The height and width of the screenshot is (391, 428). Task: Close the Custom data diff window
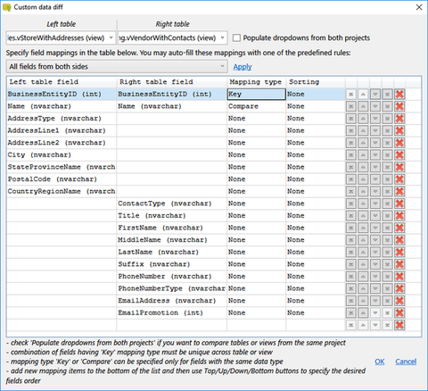(x=419, y=7)
